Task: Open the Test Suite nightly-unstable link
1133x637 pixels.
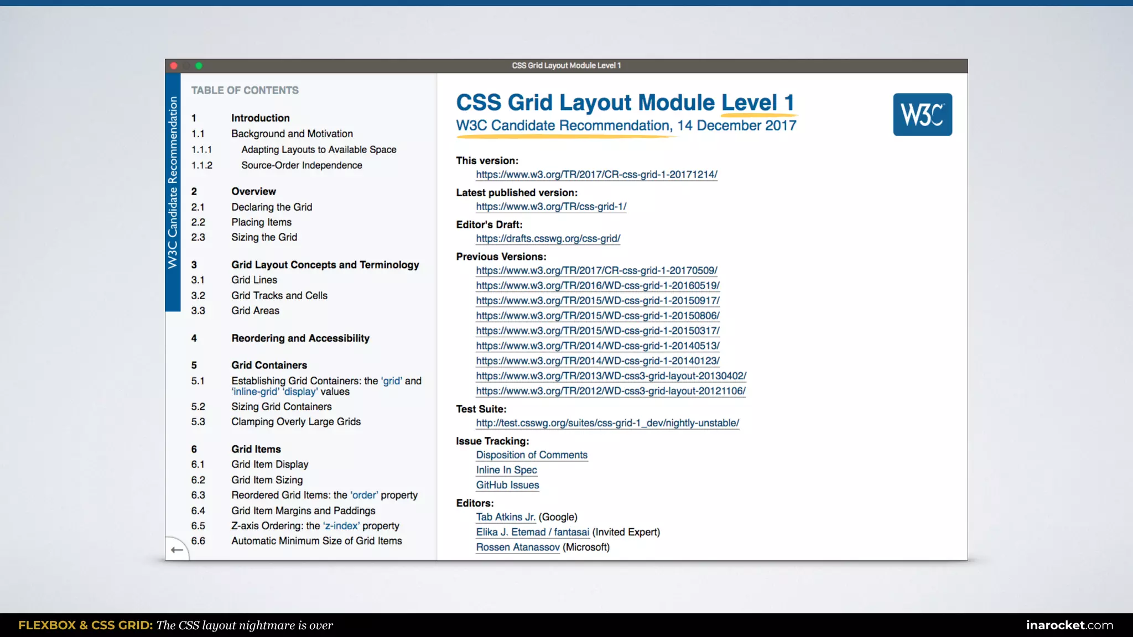Action: pos(607,423)
